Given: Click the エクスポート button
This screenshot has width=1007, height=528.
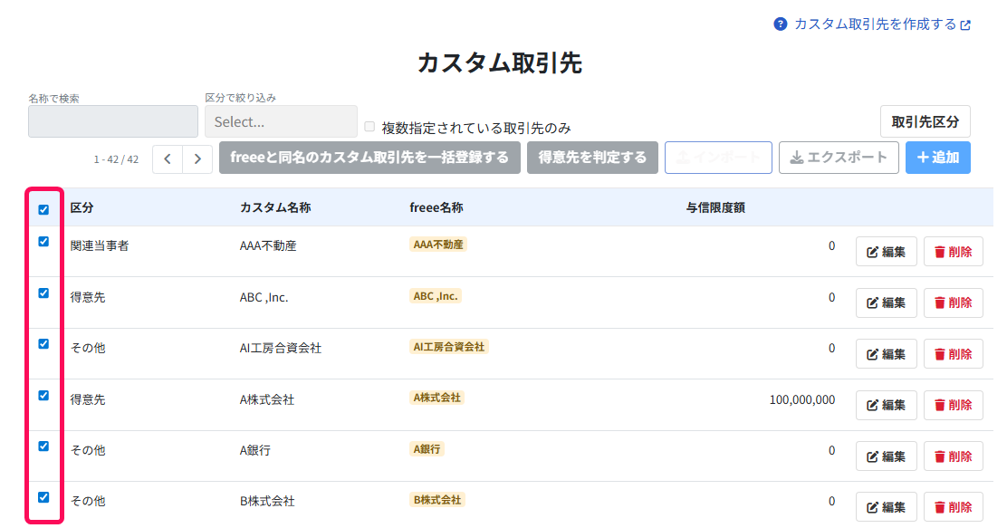Looking at the screenshot, I should click(x=839, y=158).
